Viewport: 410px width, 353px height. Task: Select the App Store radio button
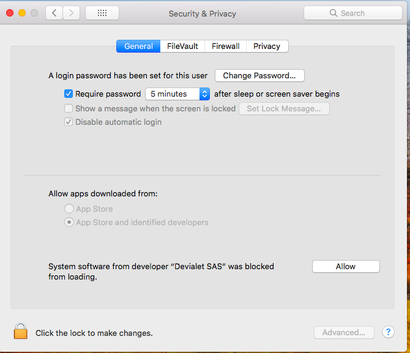coord(69,209)
